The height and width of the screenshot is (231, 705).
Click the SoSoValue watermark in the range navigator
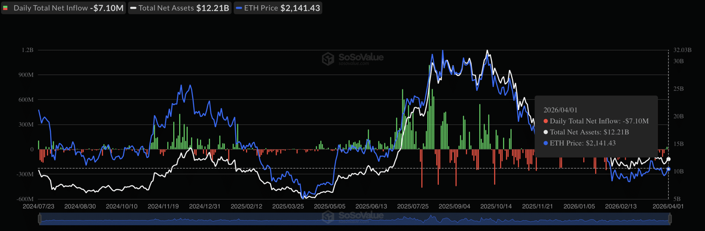(x=352, y=216)
